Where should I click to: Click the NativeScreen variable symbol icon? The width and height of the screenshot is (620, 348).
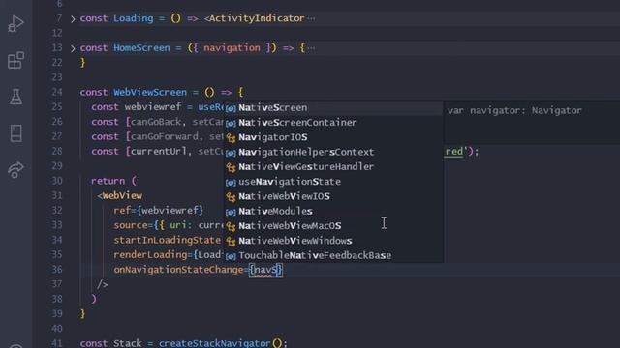tap(231, 108)
